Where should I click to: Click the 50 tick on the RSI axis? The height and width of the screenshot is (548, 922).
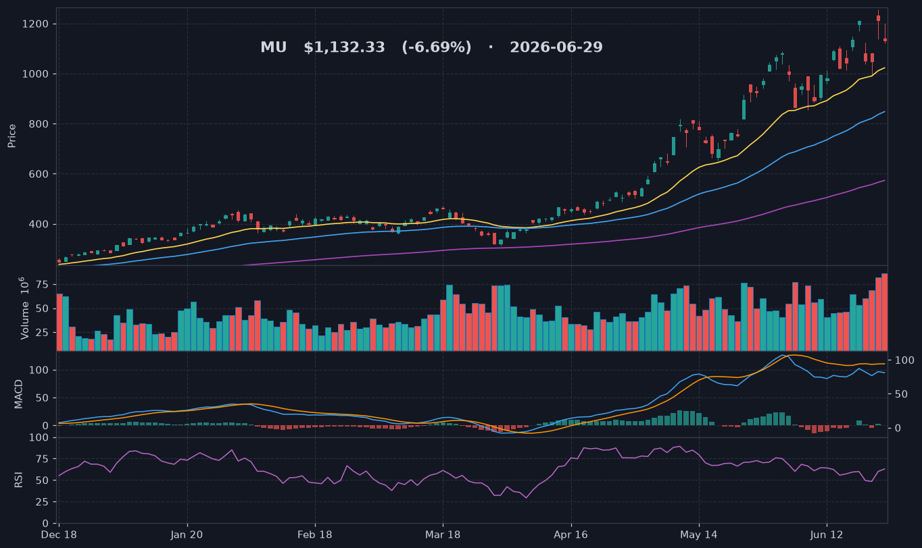click(42, 481)
